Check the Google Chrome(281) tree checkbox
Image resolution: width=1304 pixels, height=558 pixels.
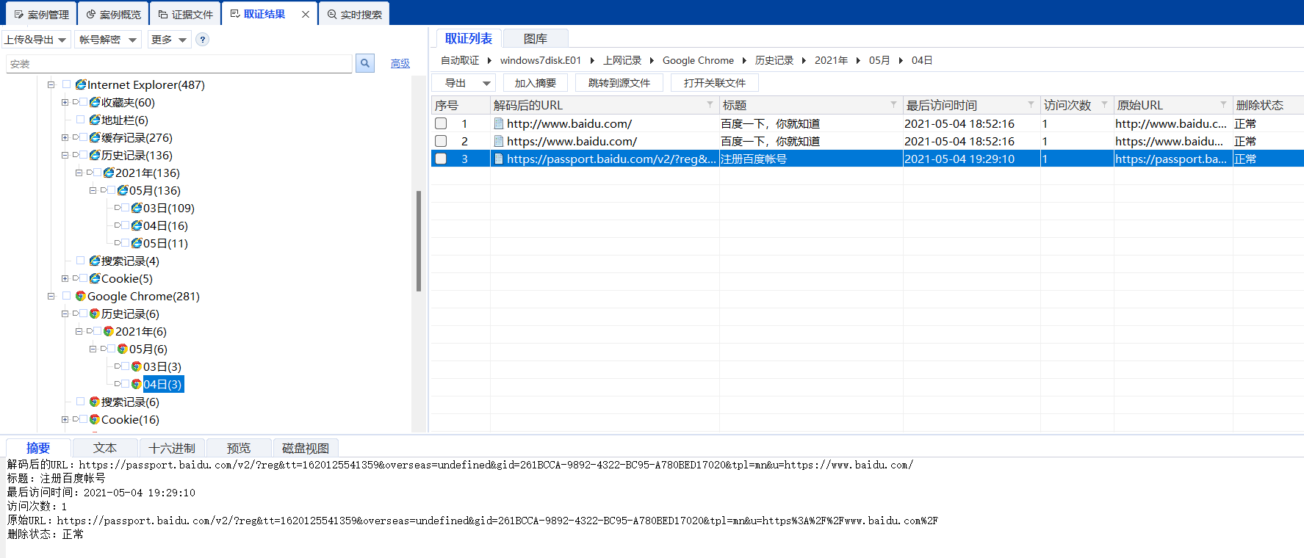[67, 296]
